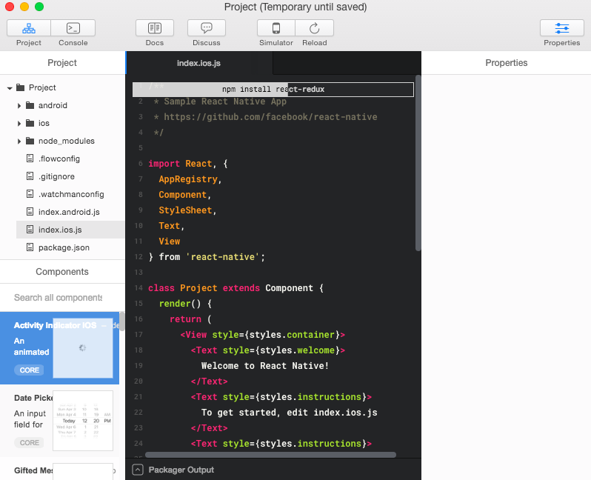Open .watchmanconfig in the file tree

tap(71, 194)
